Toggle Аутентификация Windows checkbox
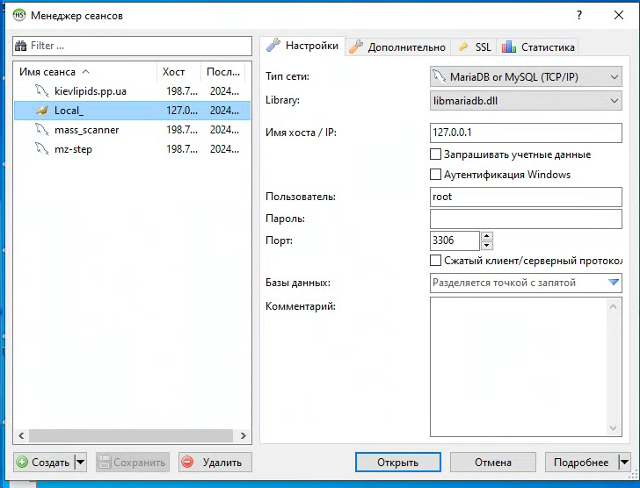This screenshot has height=488, width=640. pyautogui.click(x=435, y=175)
